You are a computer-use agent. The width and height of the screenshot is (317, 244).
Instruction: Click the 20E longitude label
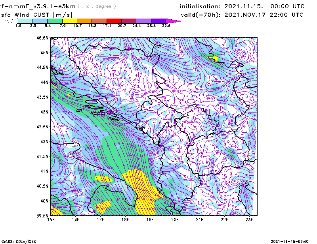[175, 220]
